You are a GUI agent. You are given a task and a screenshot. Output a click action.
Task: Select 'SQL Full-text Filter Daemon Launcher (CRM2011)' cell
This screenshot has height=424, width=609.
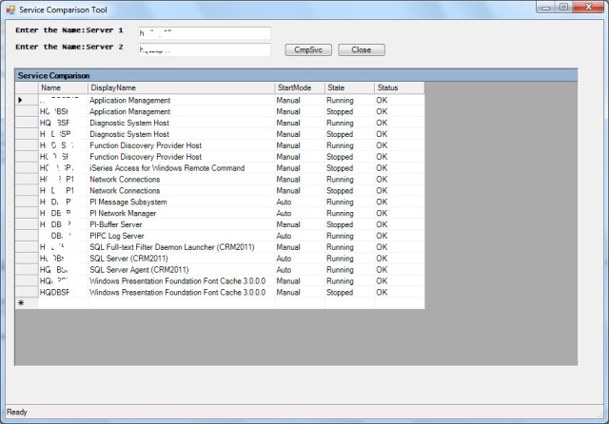pyautogui.click(x=182, y=247)
